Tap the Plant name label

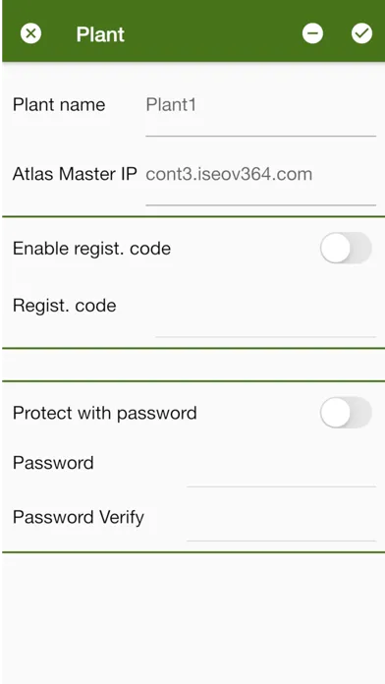[x=59, y=105]
